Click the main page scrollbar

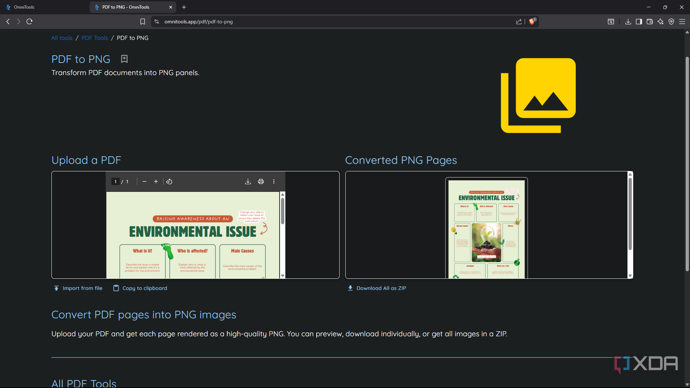click(x=687, y=164)
